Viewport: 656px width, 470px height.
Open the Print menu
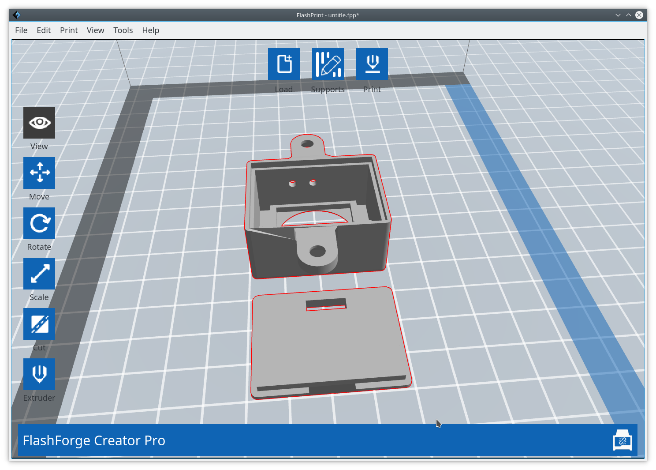69,30
